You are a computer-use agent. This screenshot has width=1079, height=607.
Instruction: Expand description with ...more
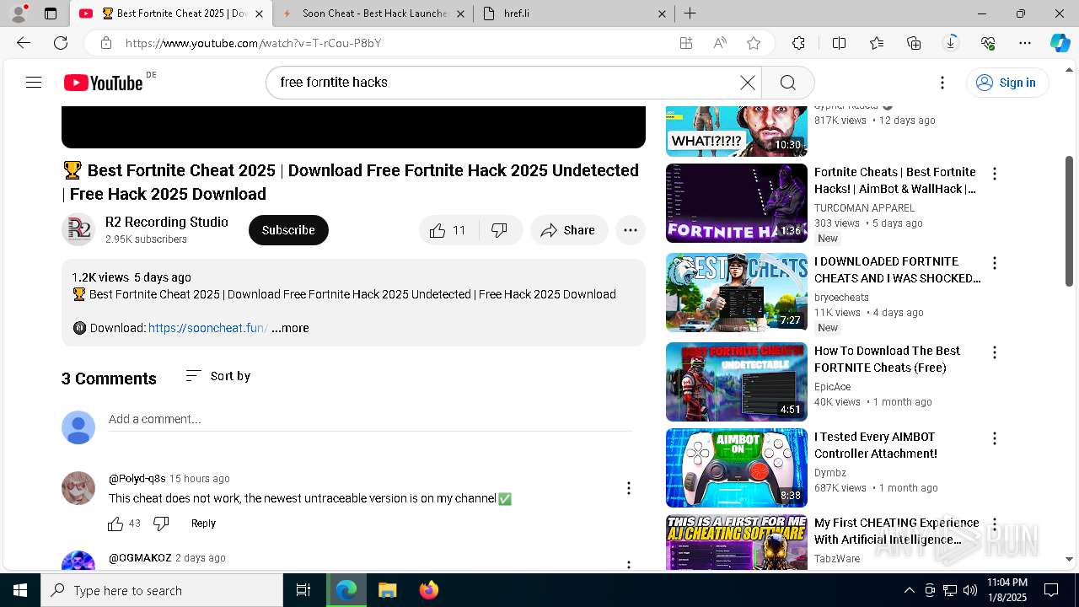pyautogui.click(x=290, y=328)
